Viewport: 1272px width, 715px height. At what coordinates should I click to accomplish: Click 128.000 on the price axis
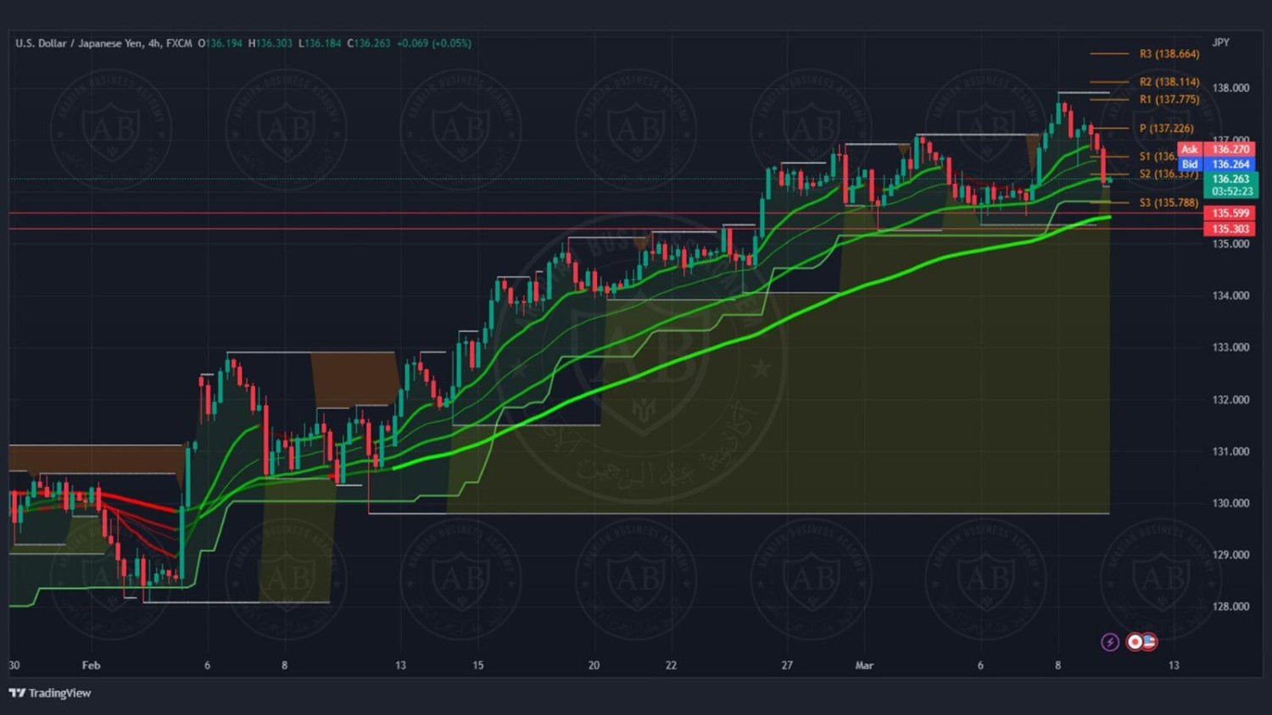(x=1230, y=607)
